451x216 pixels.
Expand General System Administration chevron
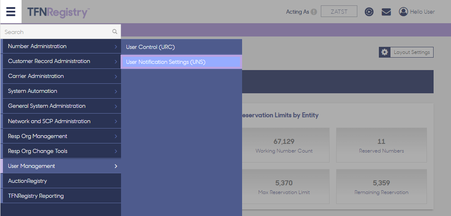pos(116,107)
